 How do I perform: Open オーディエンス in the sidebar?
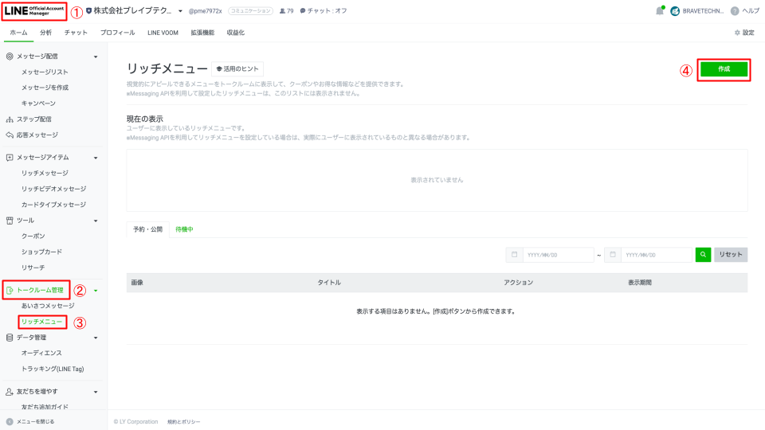point(41,353)
